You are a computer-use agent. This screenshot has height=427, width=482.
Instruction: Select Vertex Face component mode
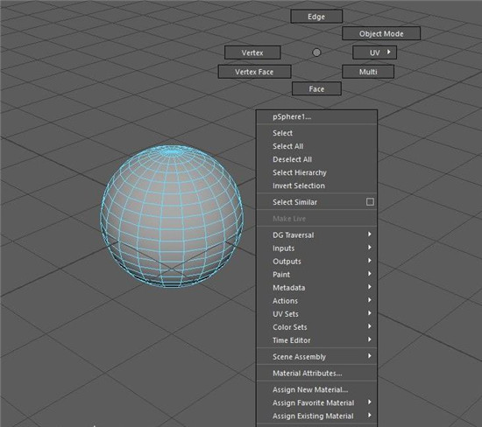click(254, 72)
